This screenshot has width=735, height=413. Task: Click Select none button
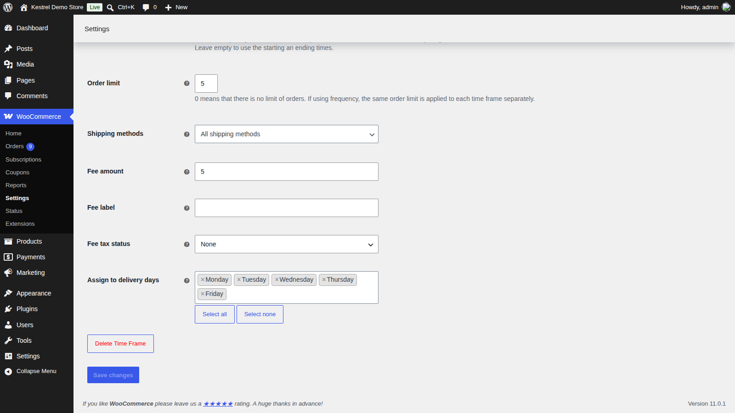tap(260, 314)
